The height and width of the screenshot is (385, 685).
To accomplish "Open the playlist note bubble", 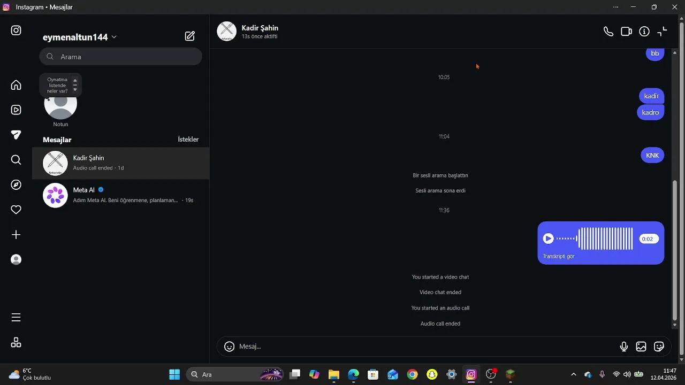I will pyautogui.click(x=60, y=85).
